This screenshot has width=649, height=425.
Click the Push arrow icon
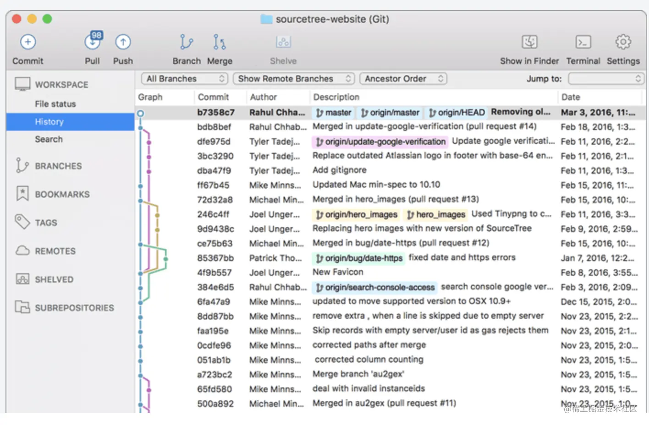[x=123, y=42]
